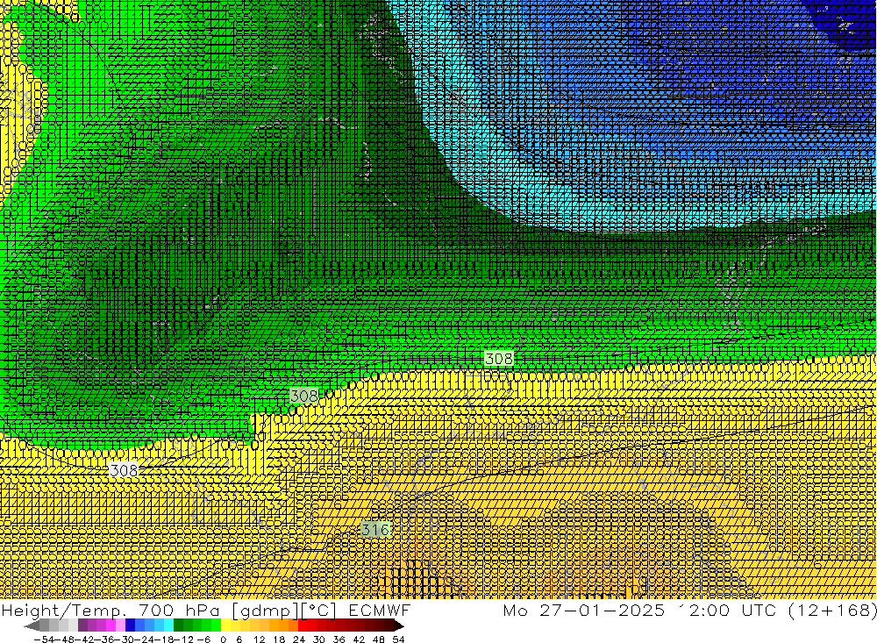Click the '24' legend tick label
This screenshot has height=643, width=877.
(299, 639)
